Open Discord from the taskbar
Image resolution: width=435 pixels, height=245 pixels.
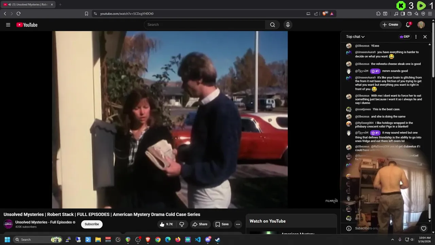(208, 240)
